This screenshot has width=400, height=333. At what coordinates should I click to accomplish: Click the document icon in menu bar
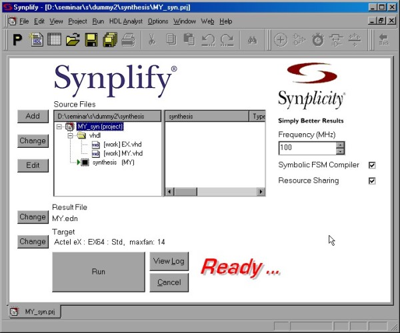(12, 21)
